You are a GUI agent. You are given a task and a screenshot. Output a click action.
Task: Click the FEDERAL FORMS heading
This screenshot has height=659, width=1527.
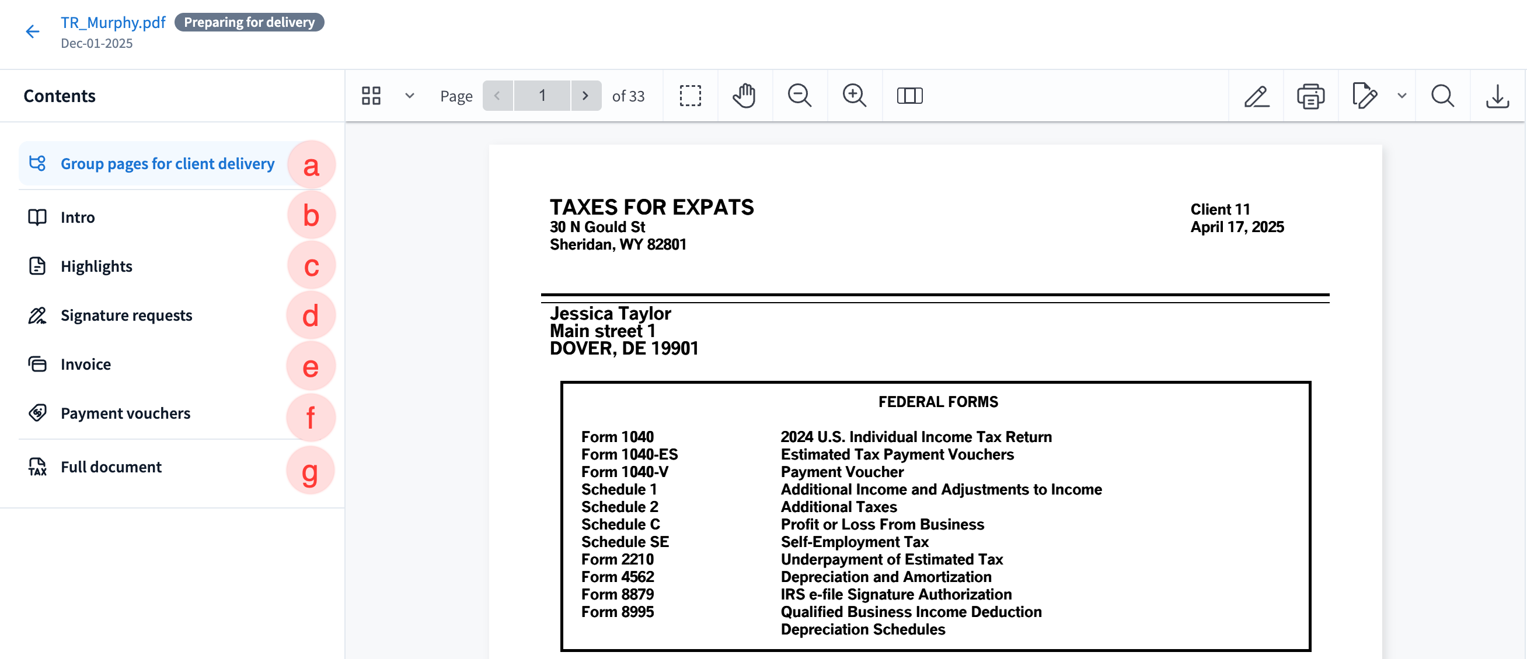pos(939,402)
